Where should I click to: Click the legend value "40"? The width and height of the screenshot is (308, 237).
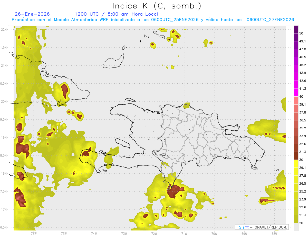click(301, 97)
